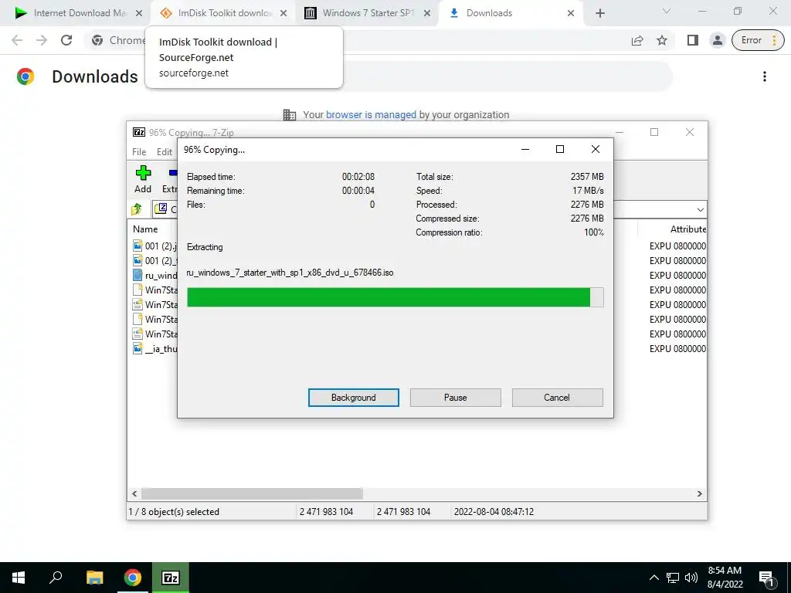791x593 pixels.
Task: Click the Remaining time value 00:00:04
Action: (358, 191)
